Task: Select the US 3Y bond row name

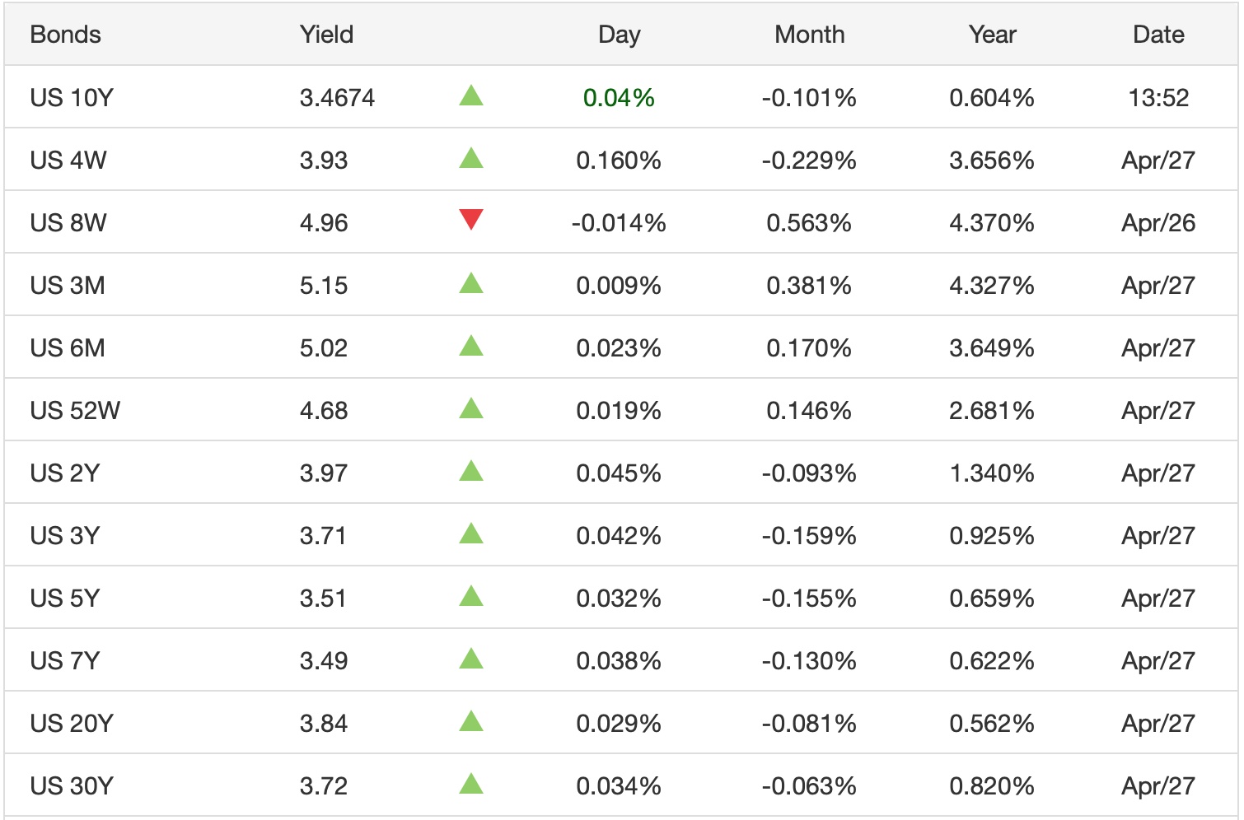Action: (x=65, y=536)
